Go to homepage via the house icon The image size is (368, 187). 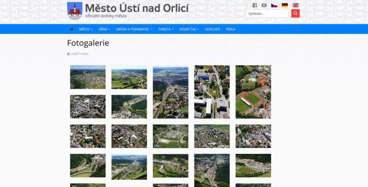click(x=71, y=29)
